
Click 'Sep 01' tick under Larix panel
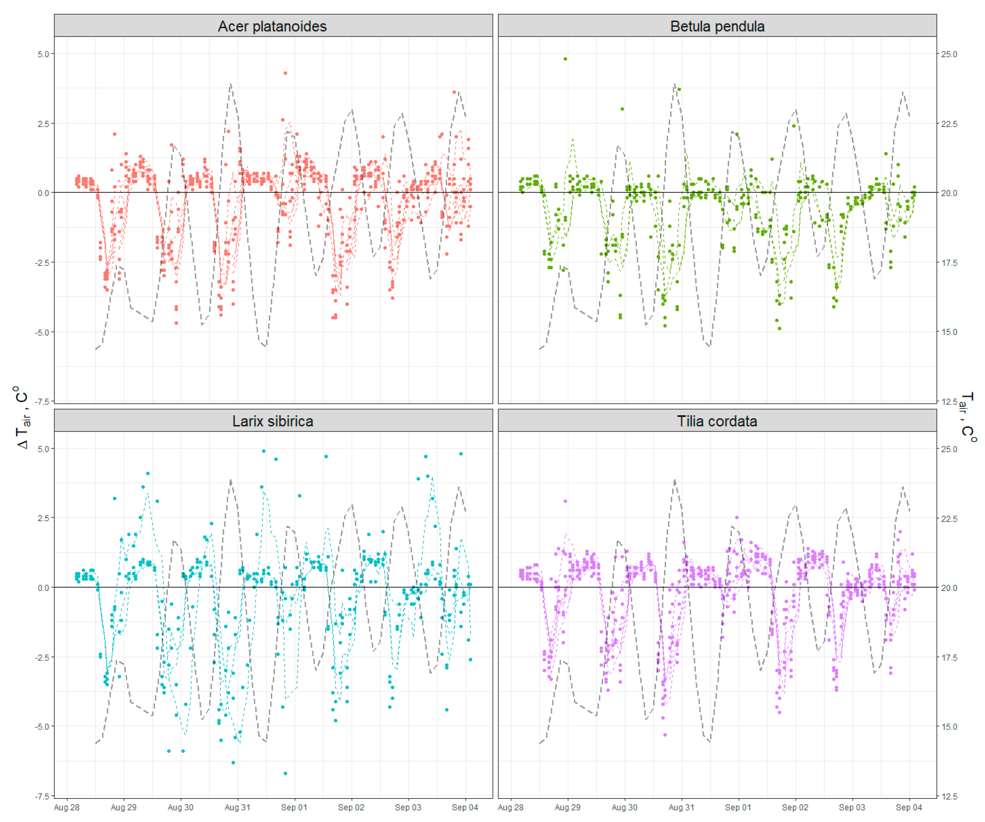pos(294,808)
